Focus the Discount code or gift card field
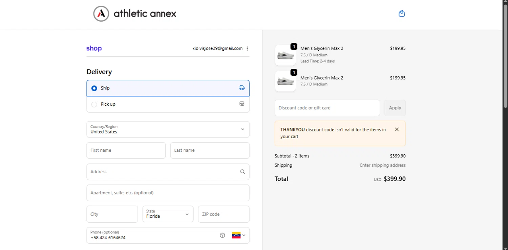The image size is (508, 250). 327,108
